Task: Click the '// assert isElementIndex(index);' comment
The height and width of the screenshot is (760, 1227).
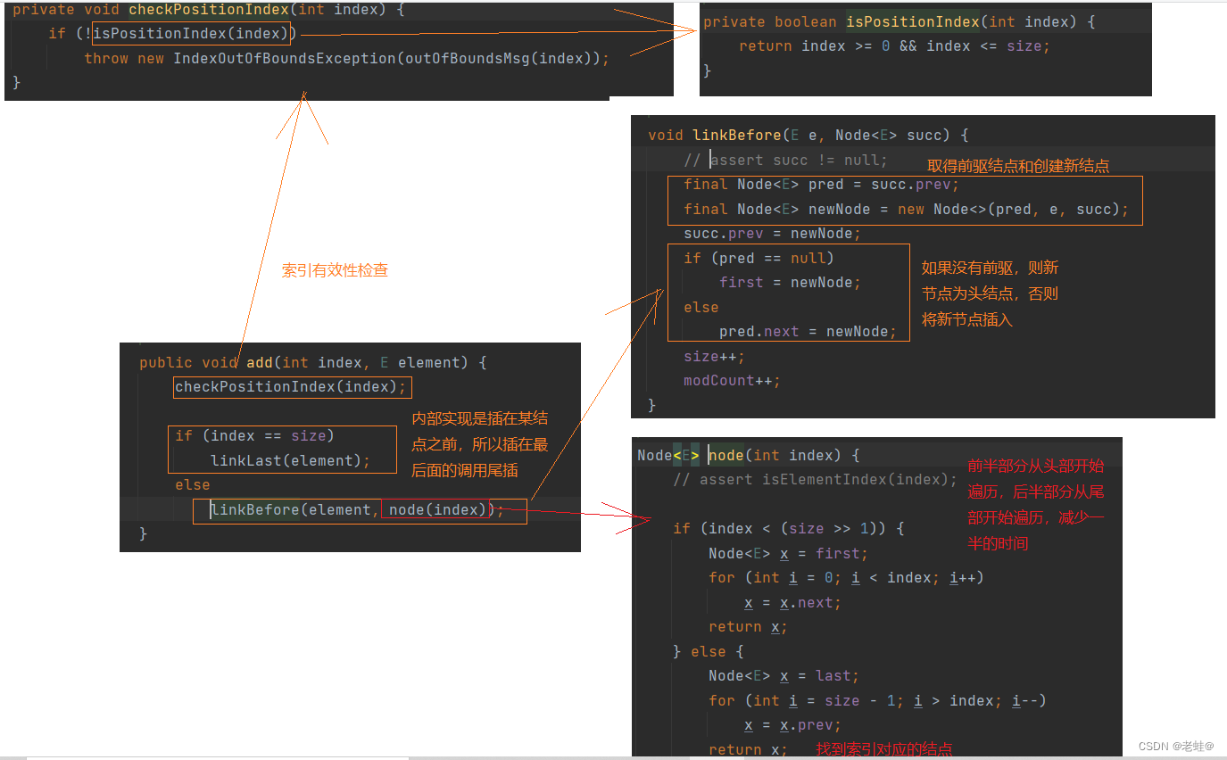Action: click(x=815, y=480)
